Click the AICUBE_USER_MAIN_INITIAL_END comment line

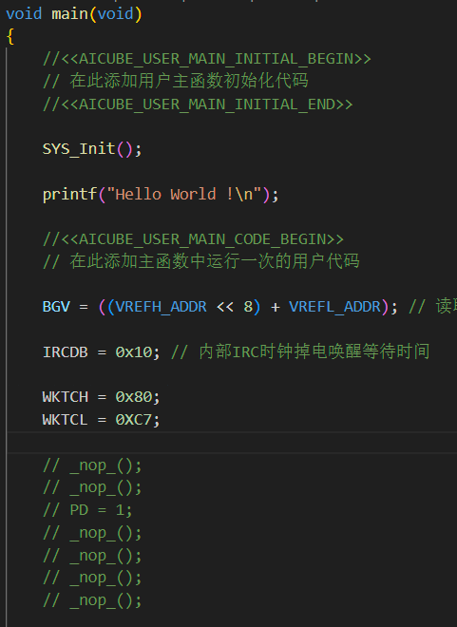pyautogui.click(x=198, y=104)
